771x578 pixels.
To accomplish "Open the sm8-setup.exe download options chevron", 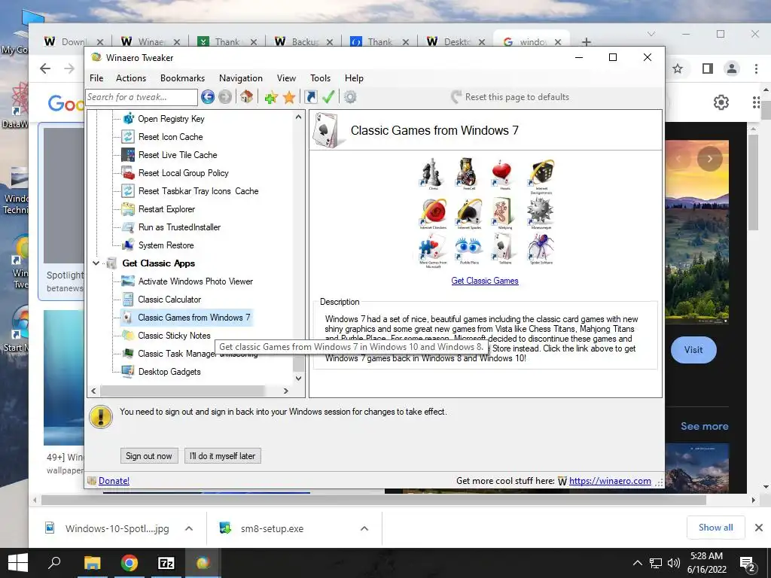I will point(364,528).
